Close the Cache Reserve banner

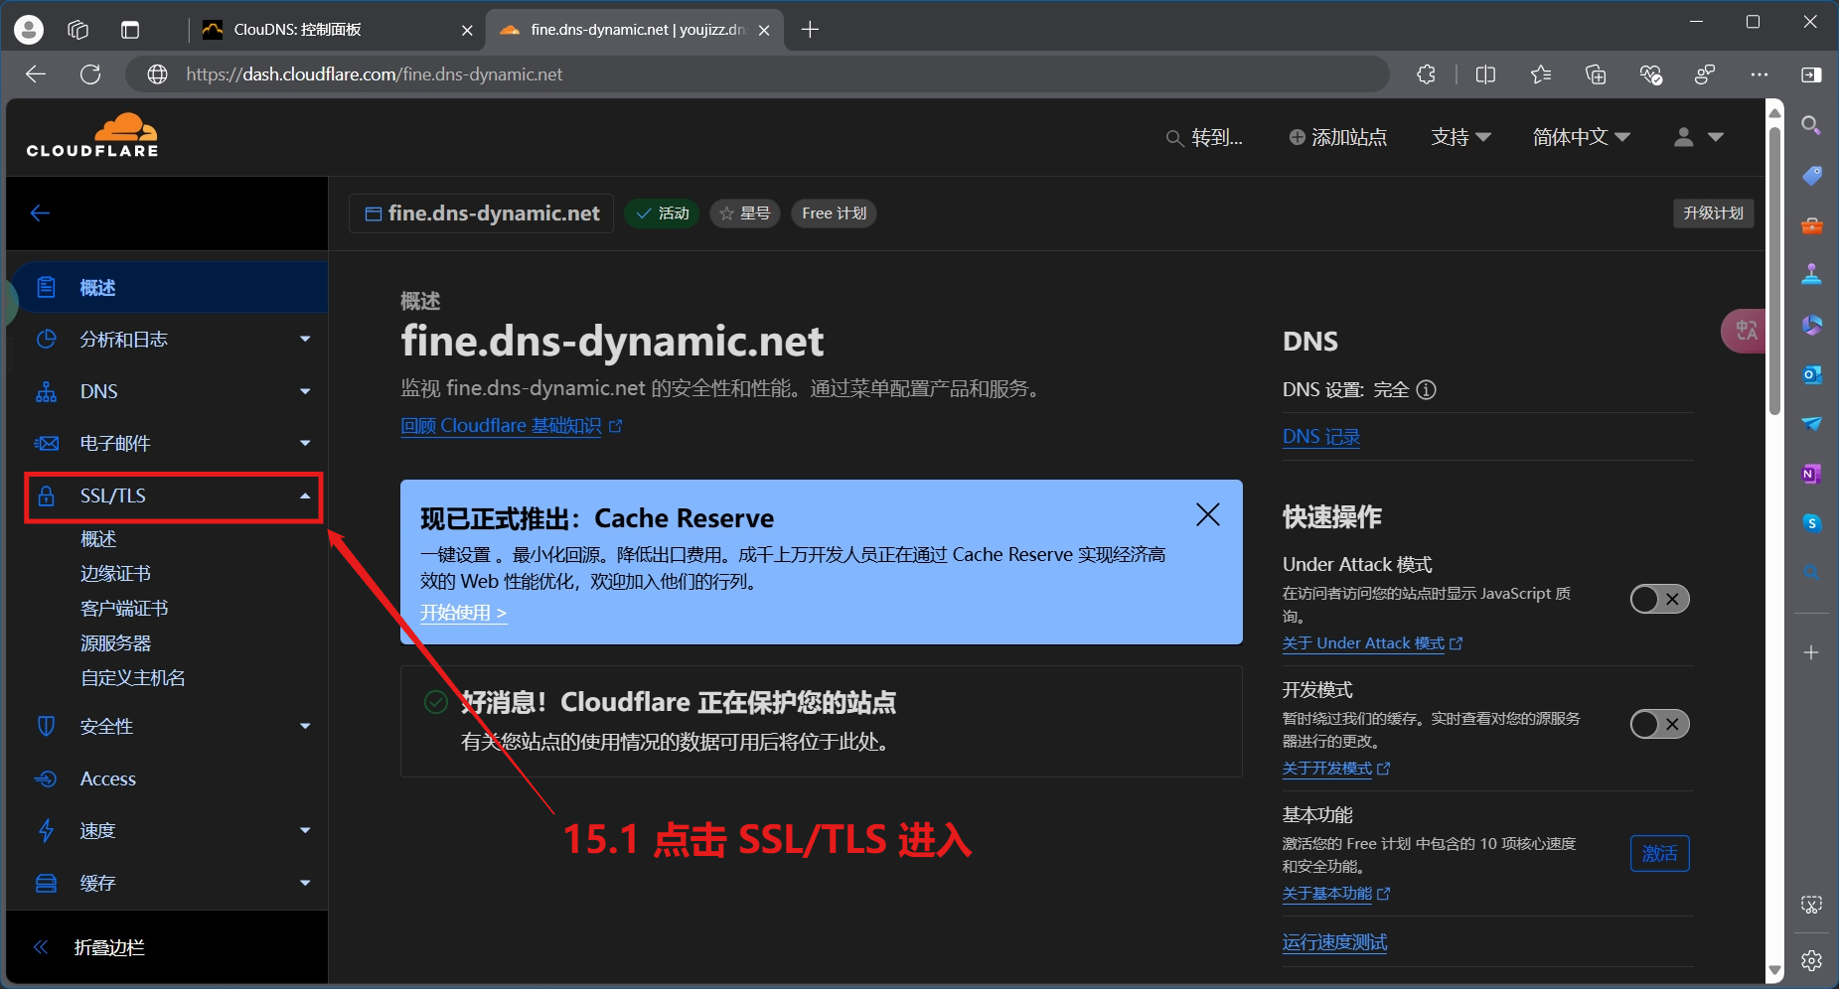[x=1208, y=514]
